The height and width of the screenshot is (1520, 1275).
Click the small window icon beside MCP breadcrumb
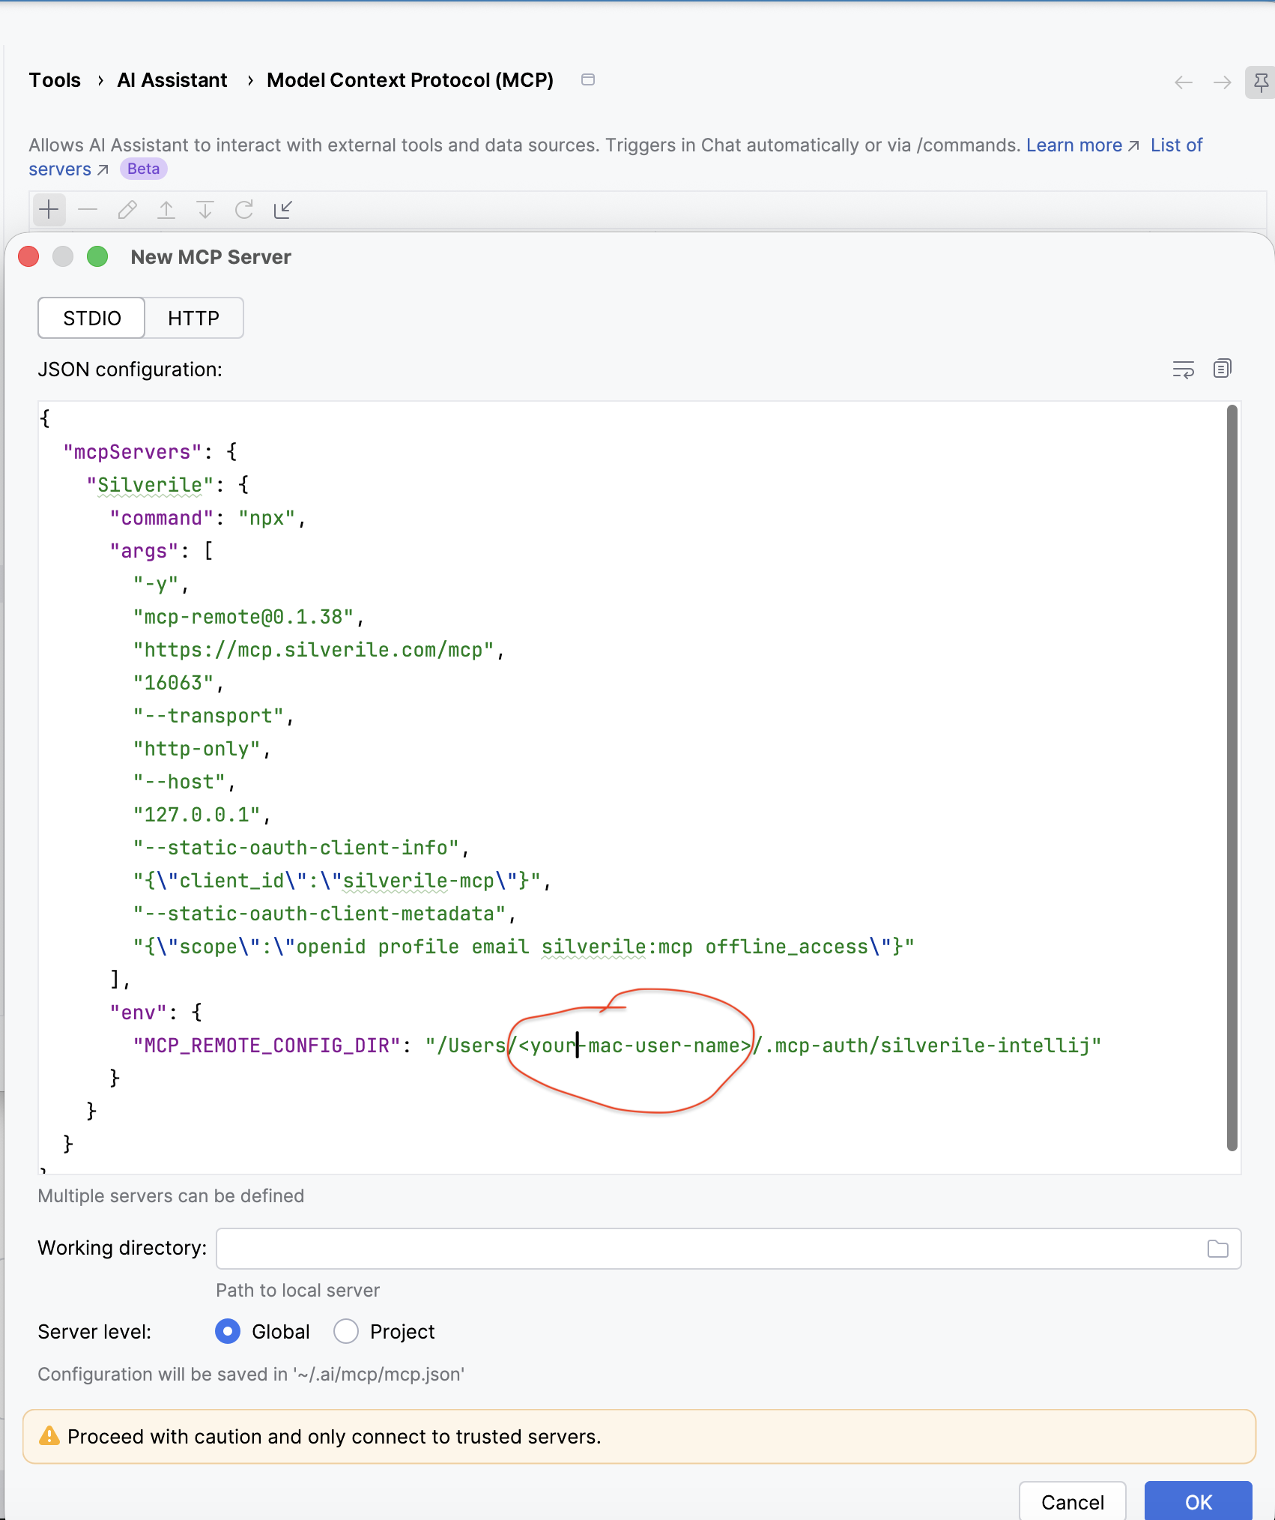[x=588, y=79]
